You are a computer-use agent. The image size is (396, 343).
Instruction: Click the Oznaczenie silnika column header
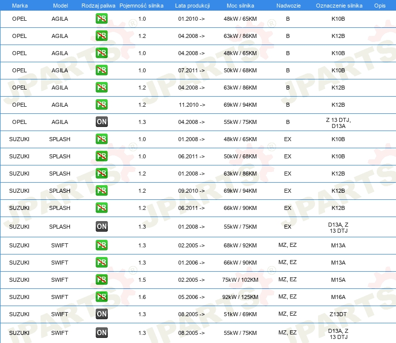click(339, 5)
